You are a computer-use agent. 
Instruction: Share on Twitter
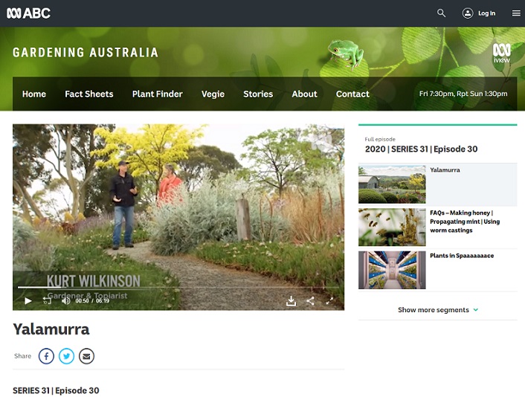coord(66,356)
